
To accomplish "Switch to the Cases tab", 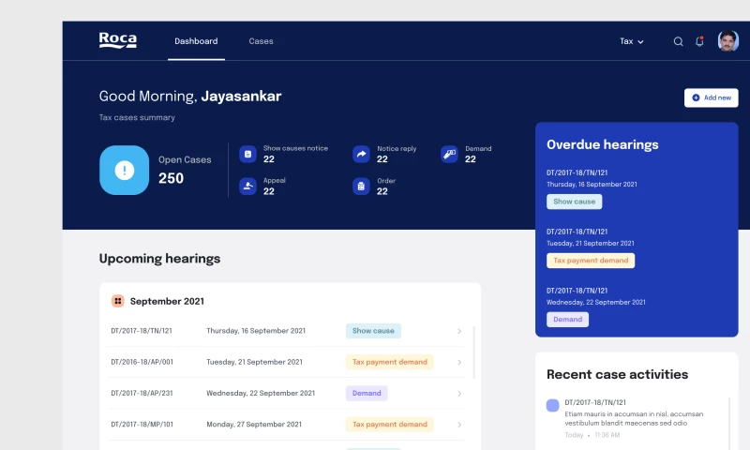I will pos(261,41).
